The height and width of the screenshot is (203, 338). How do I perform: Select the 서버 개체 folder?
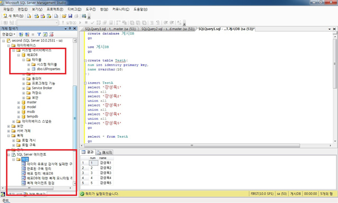click(x=24, y=131)
